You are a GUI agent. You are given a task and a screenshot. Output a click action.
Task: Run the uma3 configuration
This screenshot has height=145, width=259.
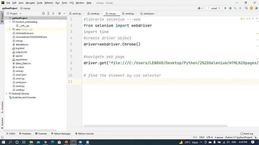225,8
